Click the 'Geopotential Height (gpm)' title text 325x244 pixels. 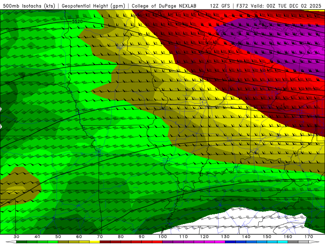click(x=93, y=6)
